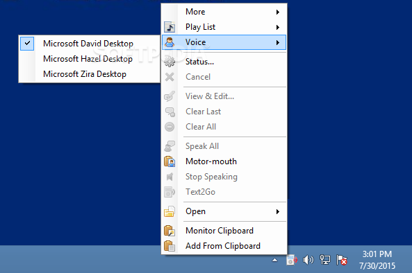Expand the Voice submenu arrow
Screen dimensions: 412x273
[x=278, y=42]
